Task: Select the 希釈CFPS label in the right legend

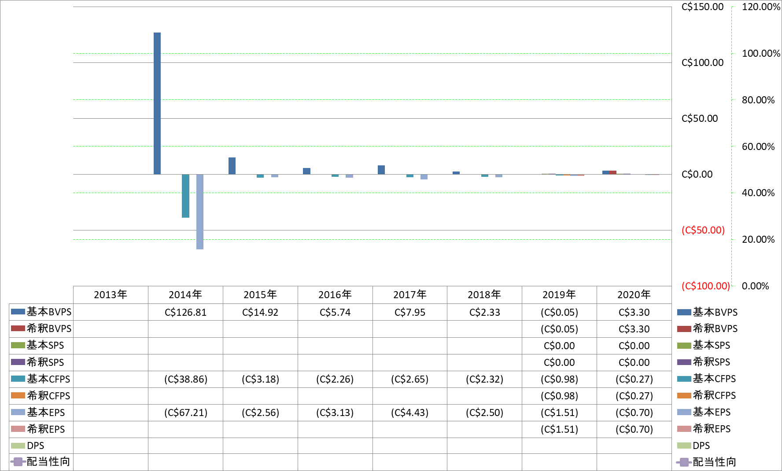Action: [x=714, y=395]
